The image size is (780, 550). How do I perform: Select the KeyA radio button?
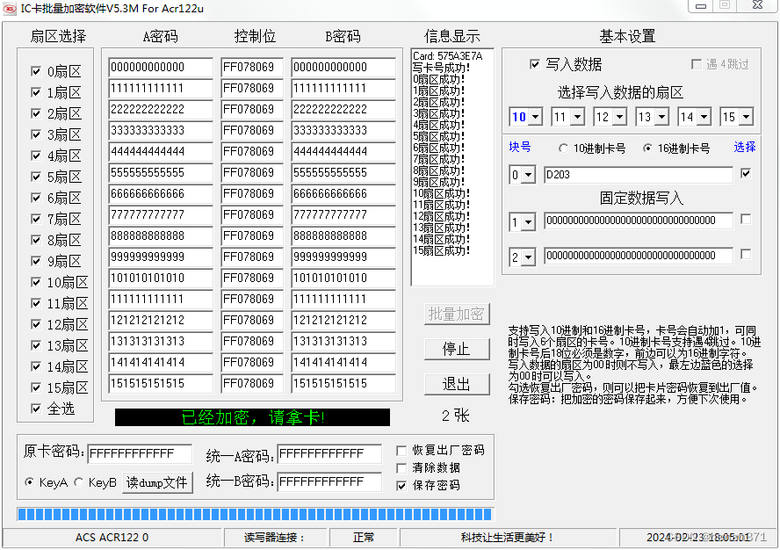click(29, 481)
